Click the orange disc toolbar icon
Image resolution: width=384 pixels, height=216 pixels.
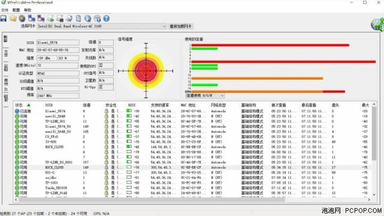tap(22, 19)
